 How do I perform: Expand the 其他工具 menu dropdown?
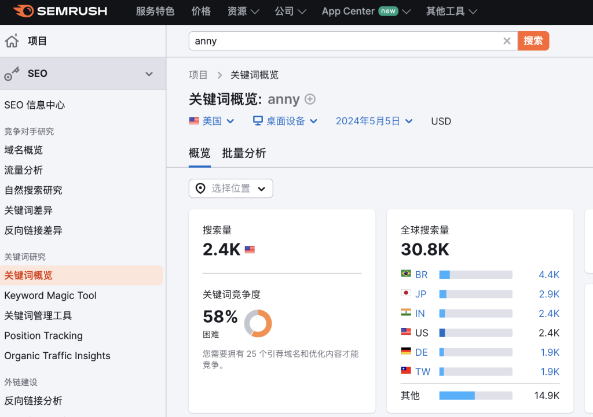pos(451,11)
